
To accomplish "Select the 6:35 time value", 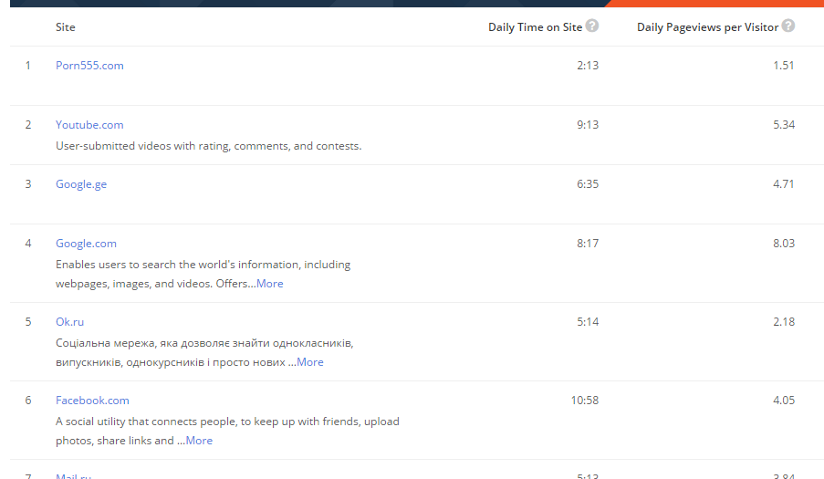I will (x=588, y=184).
